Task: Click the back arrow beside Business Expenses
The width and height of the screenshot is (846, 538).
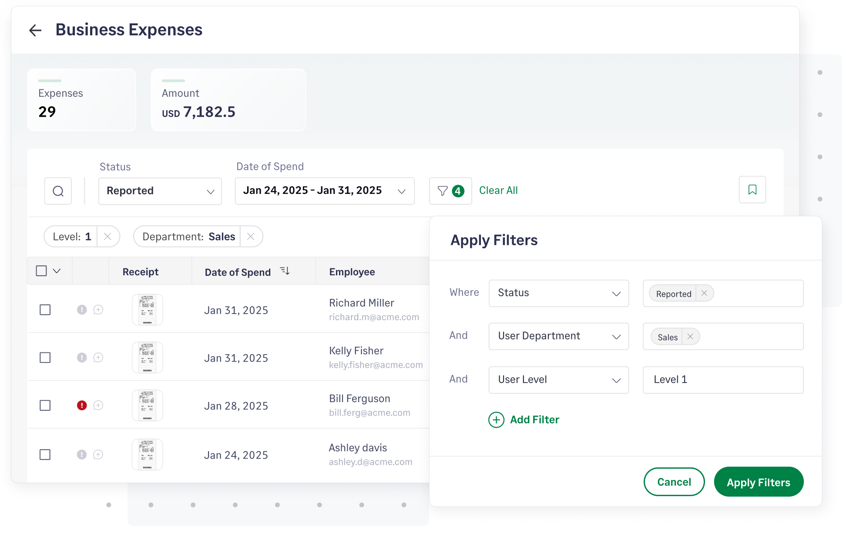Action: 35,30
